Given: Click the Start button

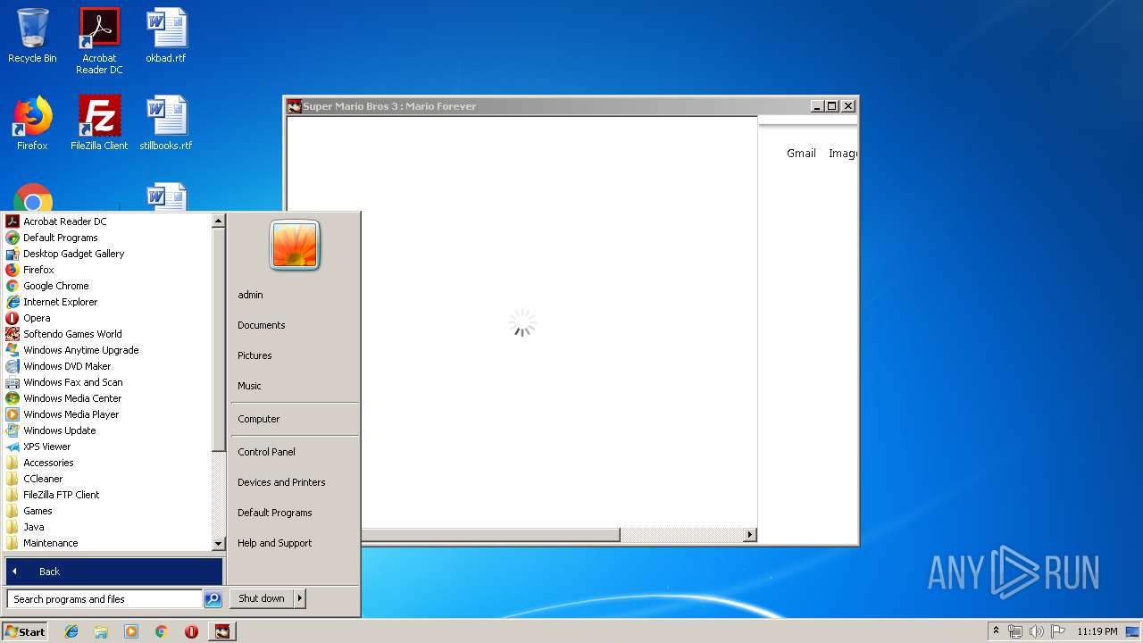Looking at the screenshot, I should point(24,631).
